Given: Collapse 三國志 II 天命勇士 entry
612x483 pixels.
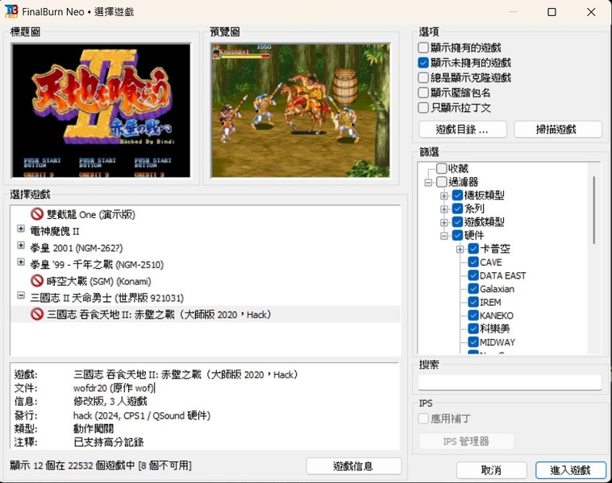Looking at the screenshot, I should tap(21, 295).
